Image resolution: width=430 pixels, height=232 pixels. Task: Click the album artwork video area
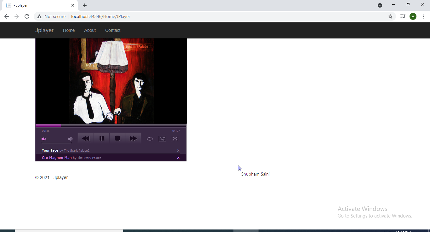111,81
